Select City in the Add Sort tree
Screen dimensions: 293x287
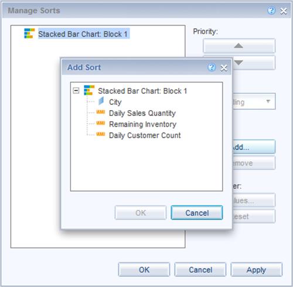[115, 102]
